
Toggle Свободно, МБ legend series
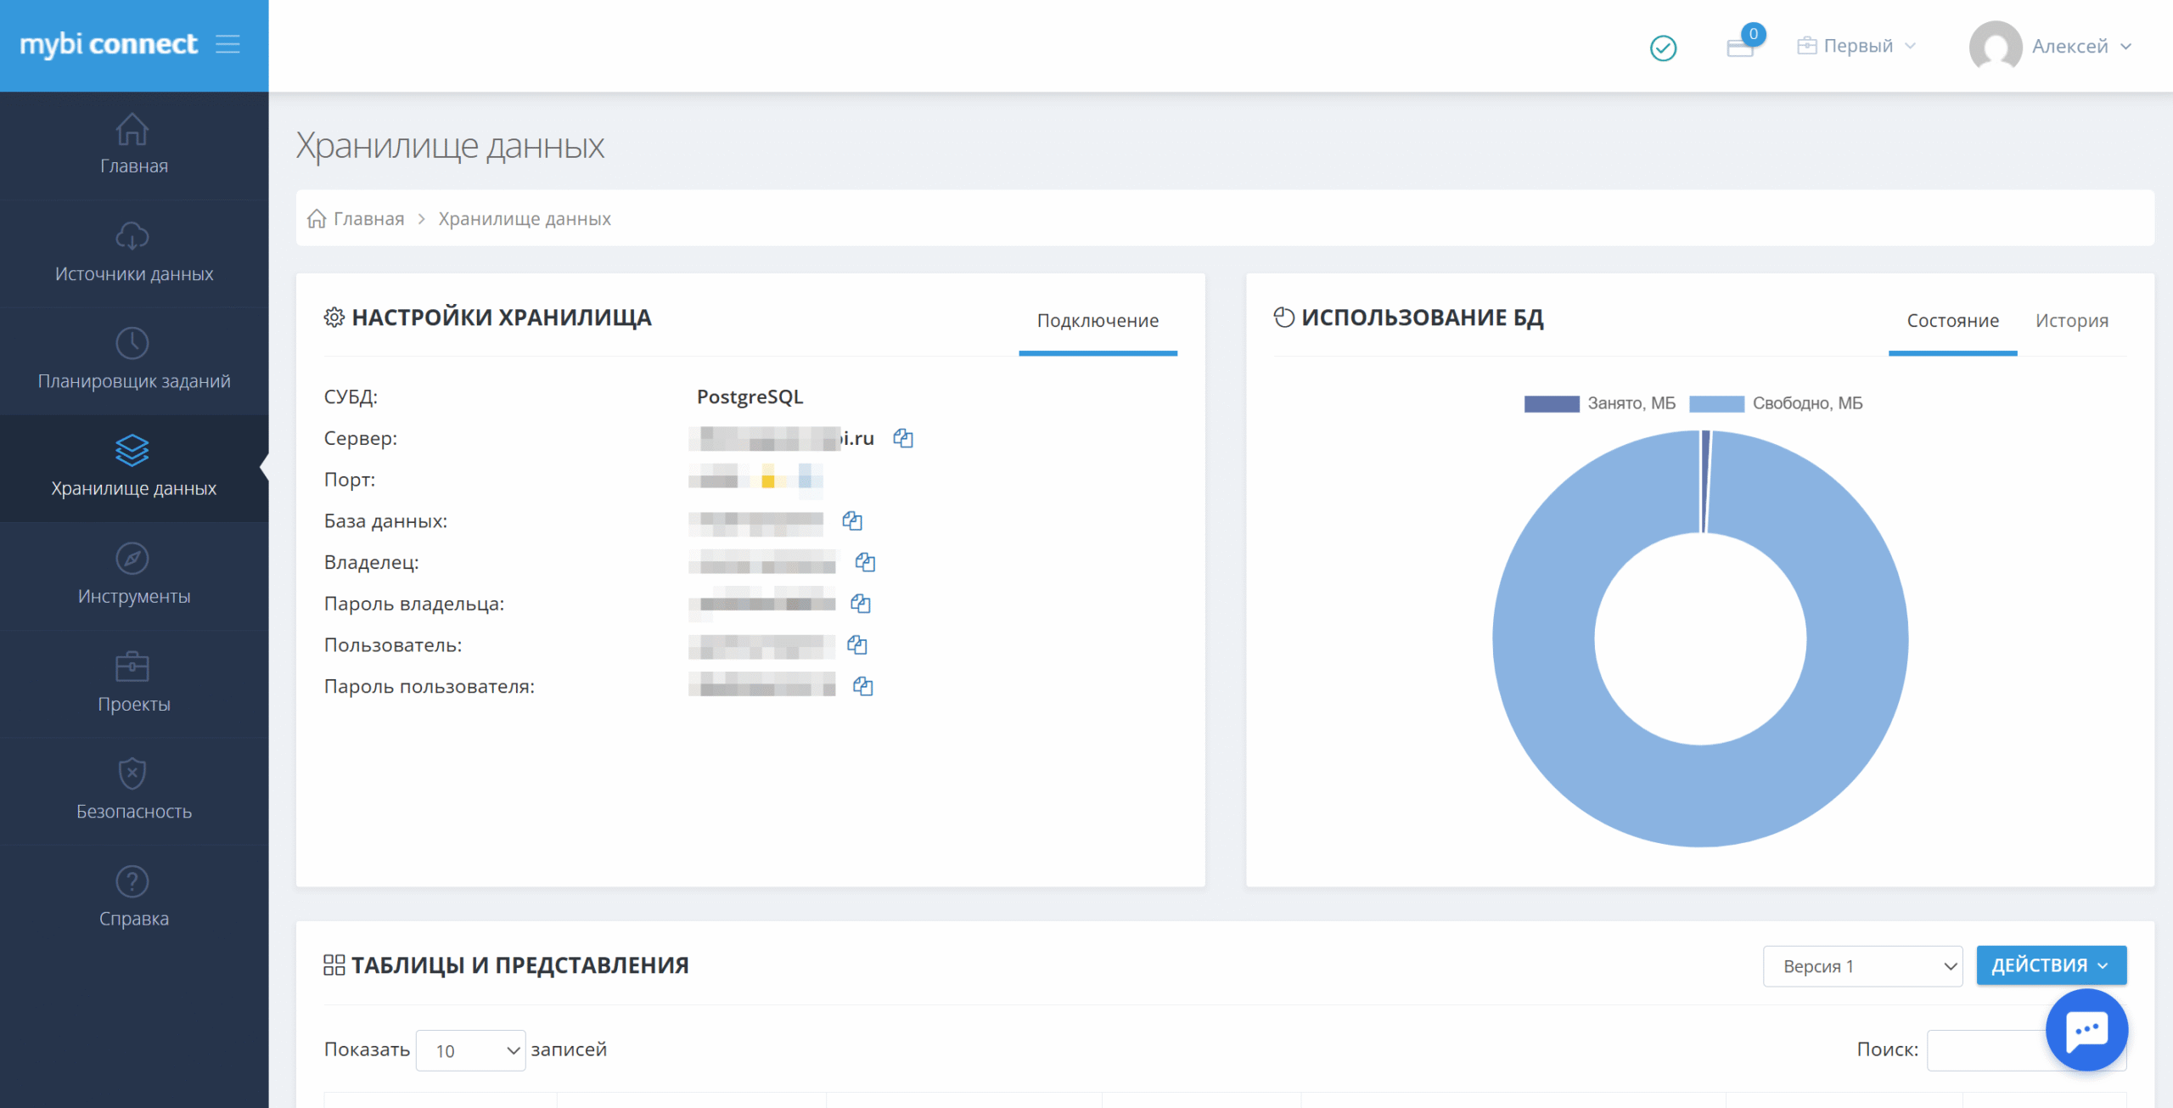click(x=1776, y=403)
